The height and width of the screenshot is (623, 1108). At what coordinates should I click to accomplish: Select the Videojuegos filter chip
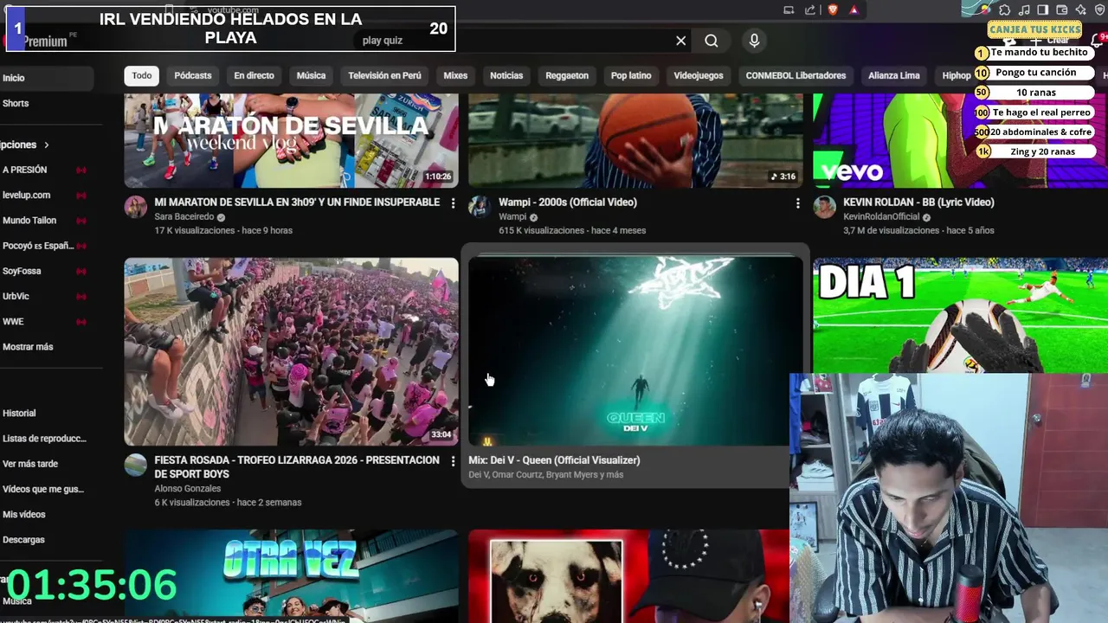coord(699,75)
